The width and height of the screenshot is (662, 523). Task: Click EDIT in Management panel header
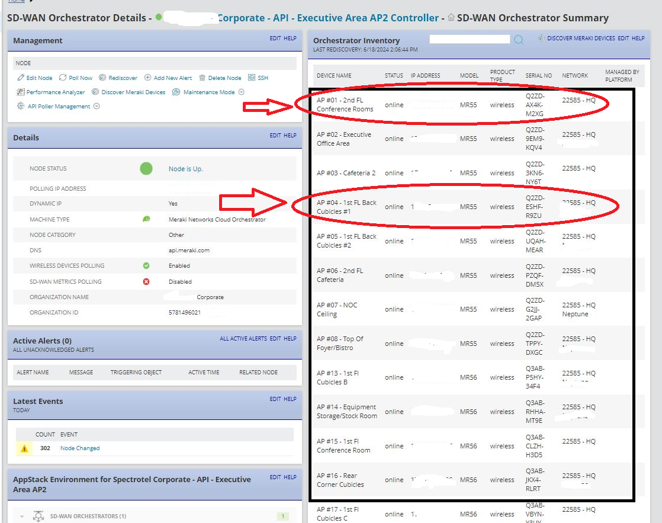(x=275, y=38)
